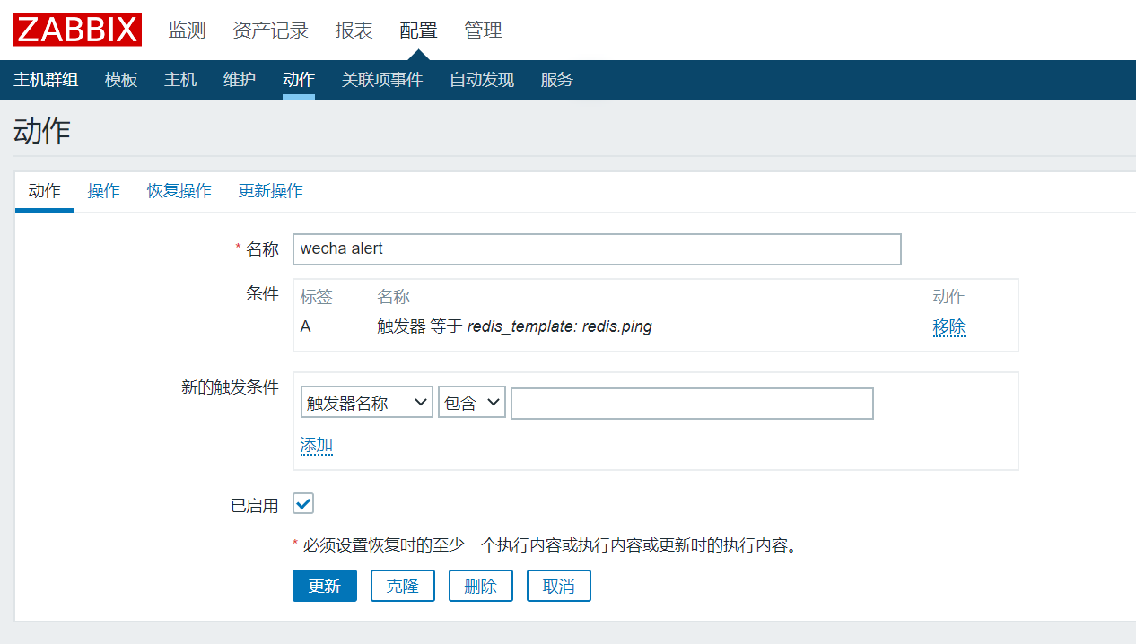Open the 模板 submenu item
Image resolution: width=1136 pixels, height=644 pixels.
121,80
